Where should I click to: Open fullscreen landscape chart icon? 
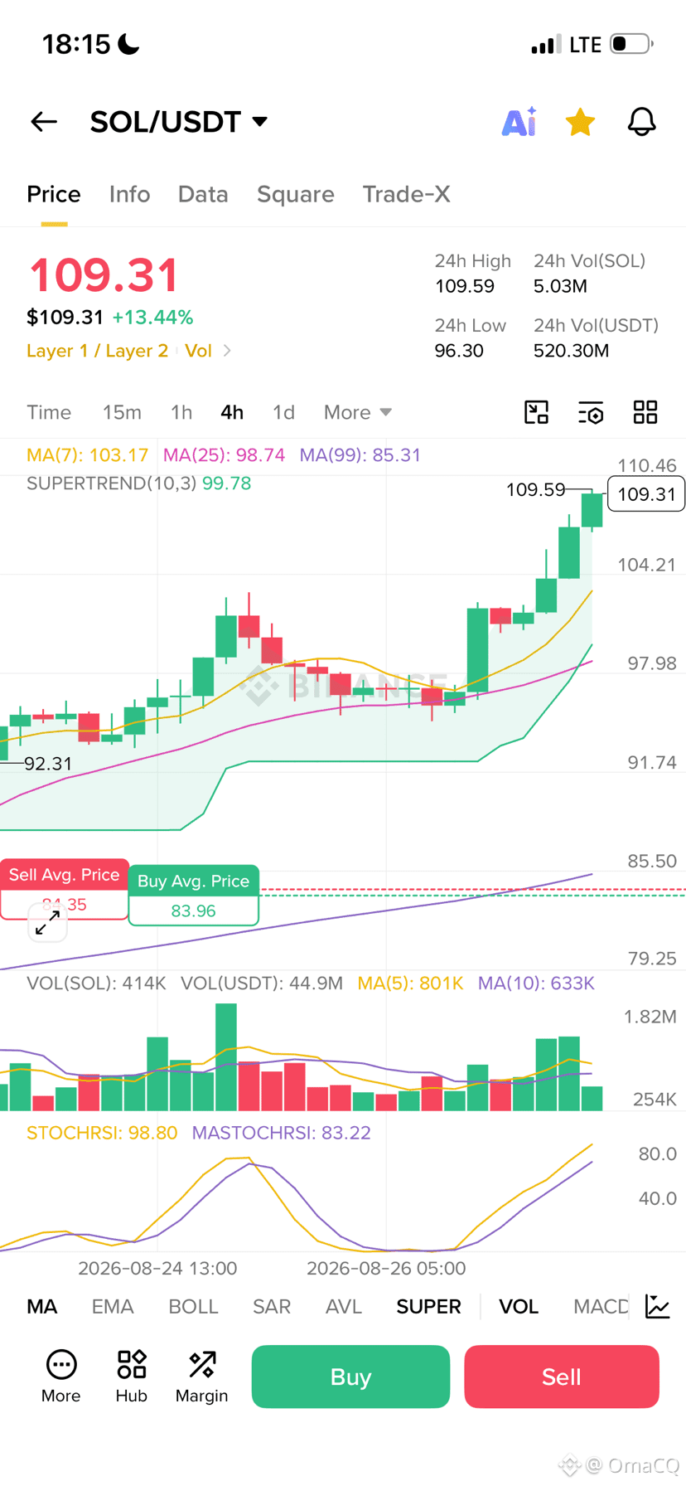pyautogui.click(x=537, y=412)
